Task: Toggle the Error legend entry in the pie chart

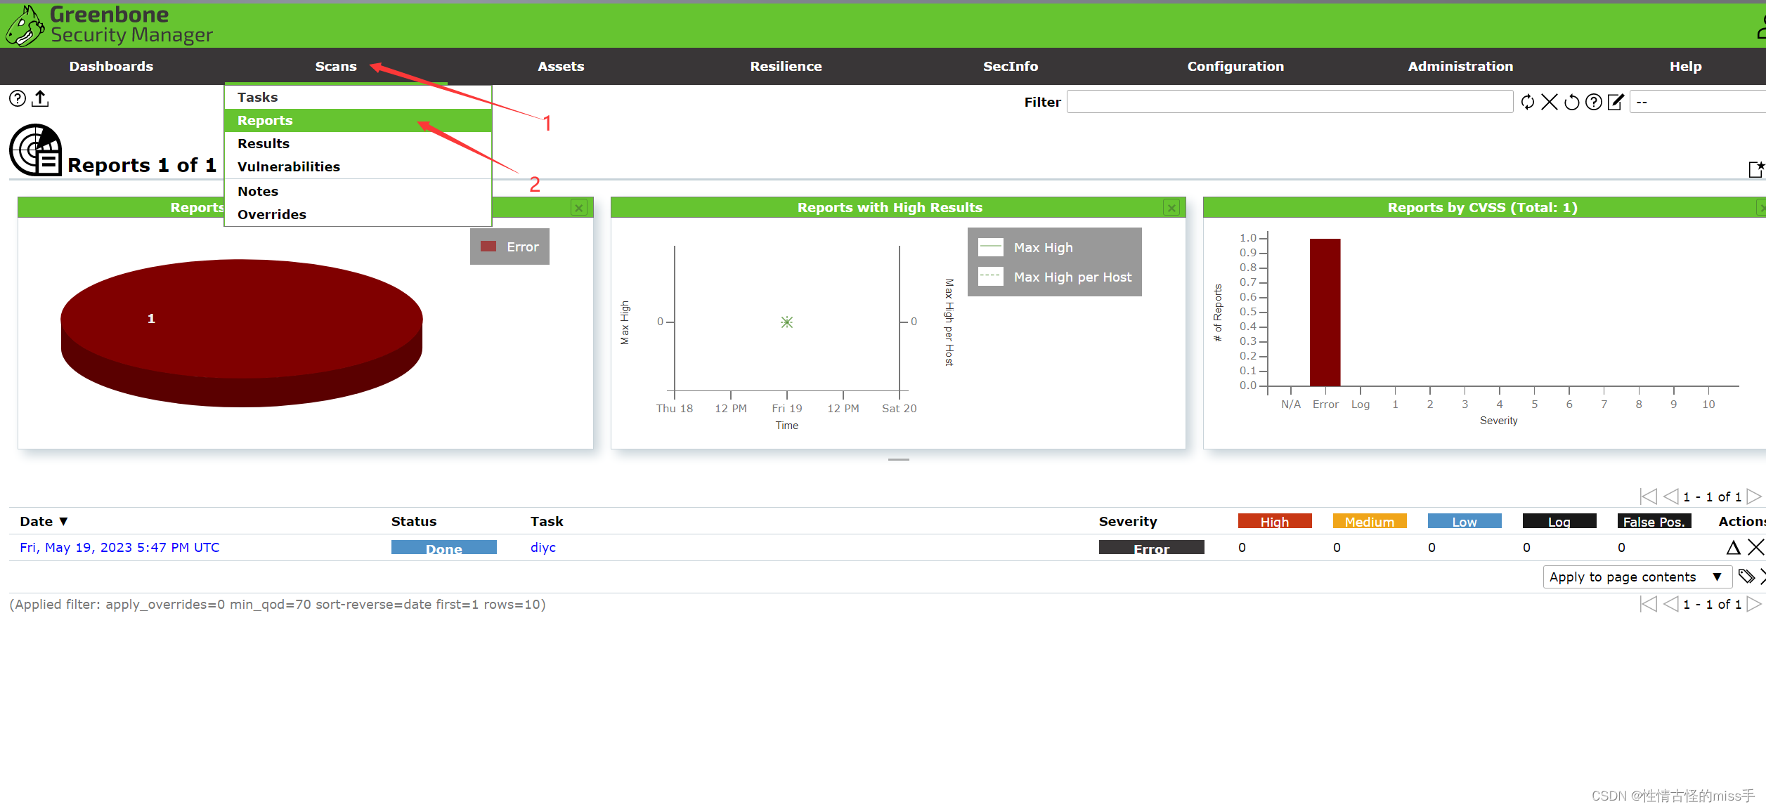Action: (509, 247)
